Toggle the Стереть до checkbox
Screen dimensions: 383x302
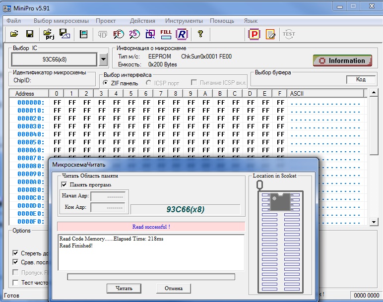(15, 253)
